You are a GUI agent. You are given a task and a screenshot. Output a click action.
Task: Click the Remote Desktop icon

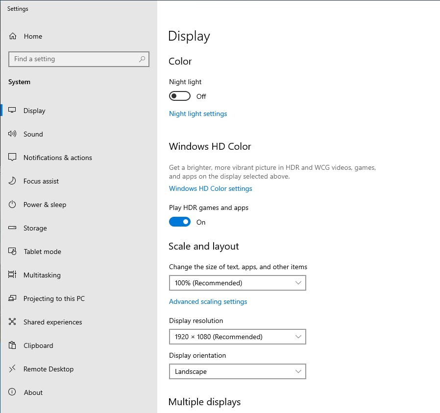pos(12,369)
